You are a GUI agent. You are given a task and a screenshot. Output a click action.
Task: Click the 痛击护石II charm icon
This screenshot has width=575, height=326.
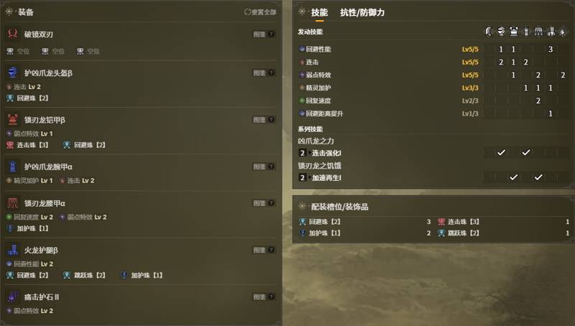12,297
